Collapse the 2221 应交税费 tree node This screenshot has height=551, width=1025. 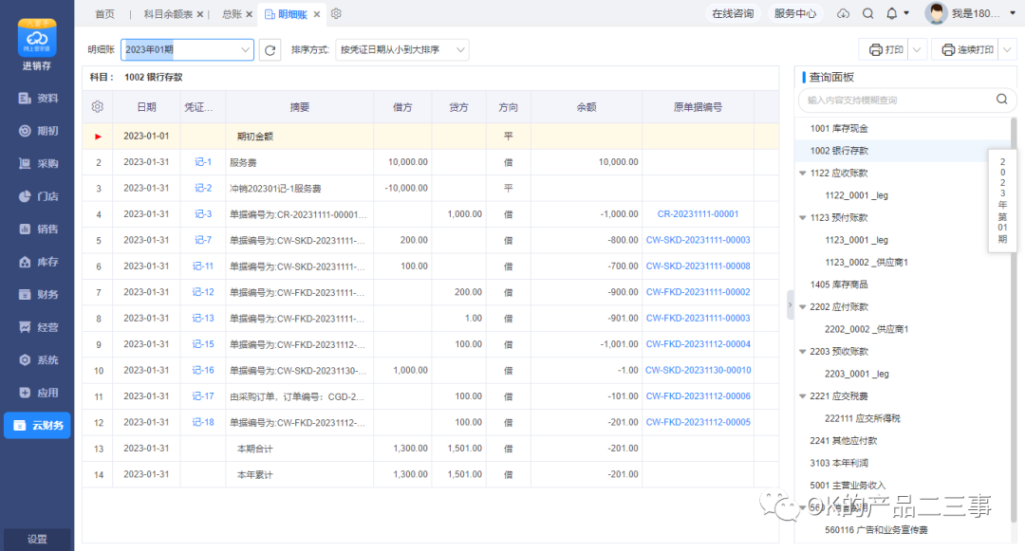[803, 395]
